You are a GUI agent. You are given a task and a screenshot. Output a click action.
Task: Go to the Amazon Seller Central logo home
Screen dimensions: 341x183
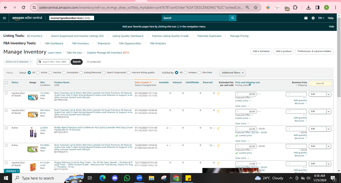pos(27,18)
